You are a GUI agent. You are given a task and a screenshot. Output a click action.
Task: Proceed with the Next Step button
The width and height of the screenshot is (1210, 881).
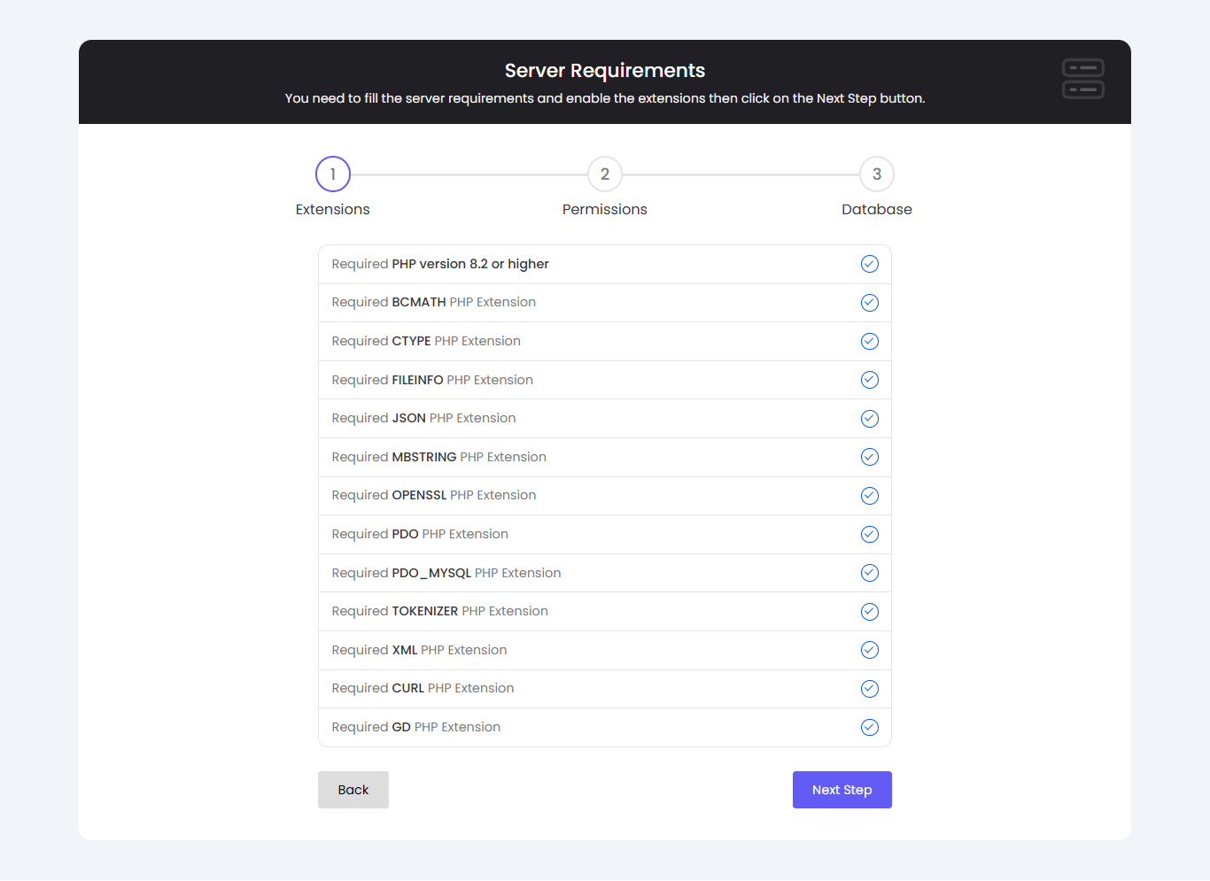point(842,790)
